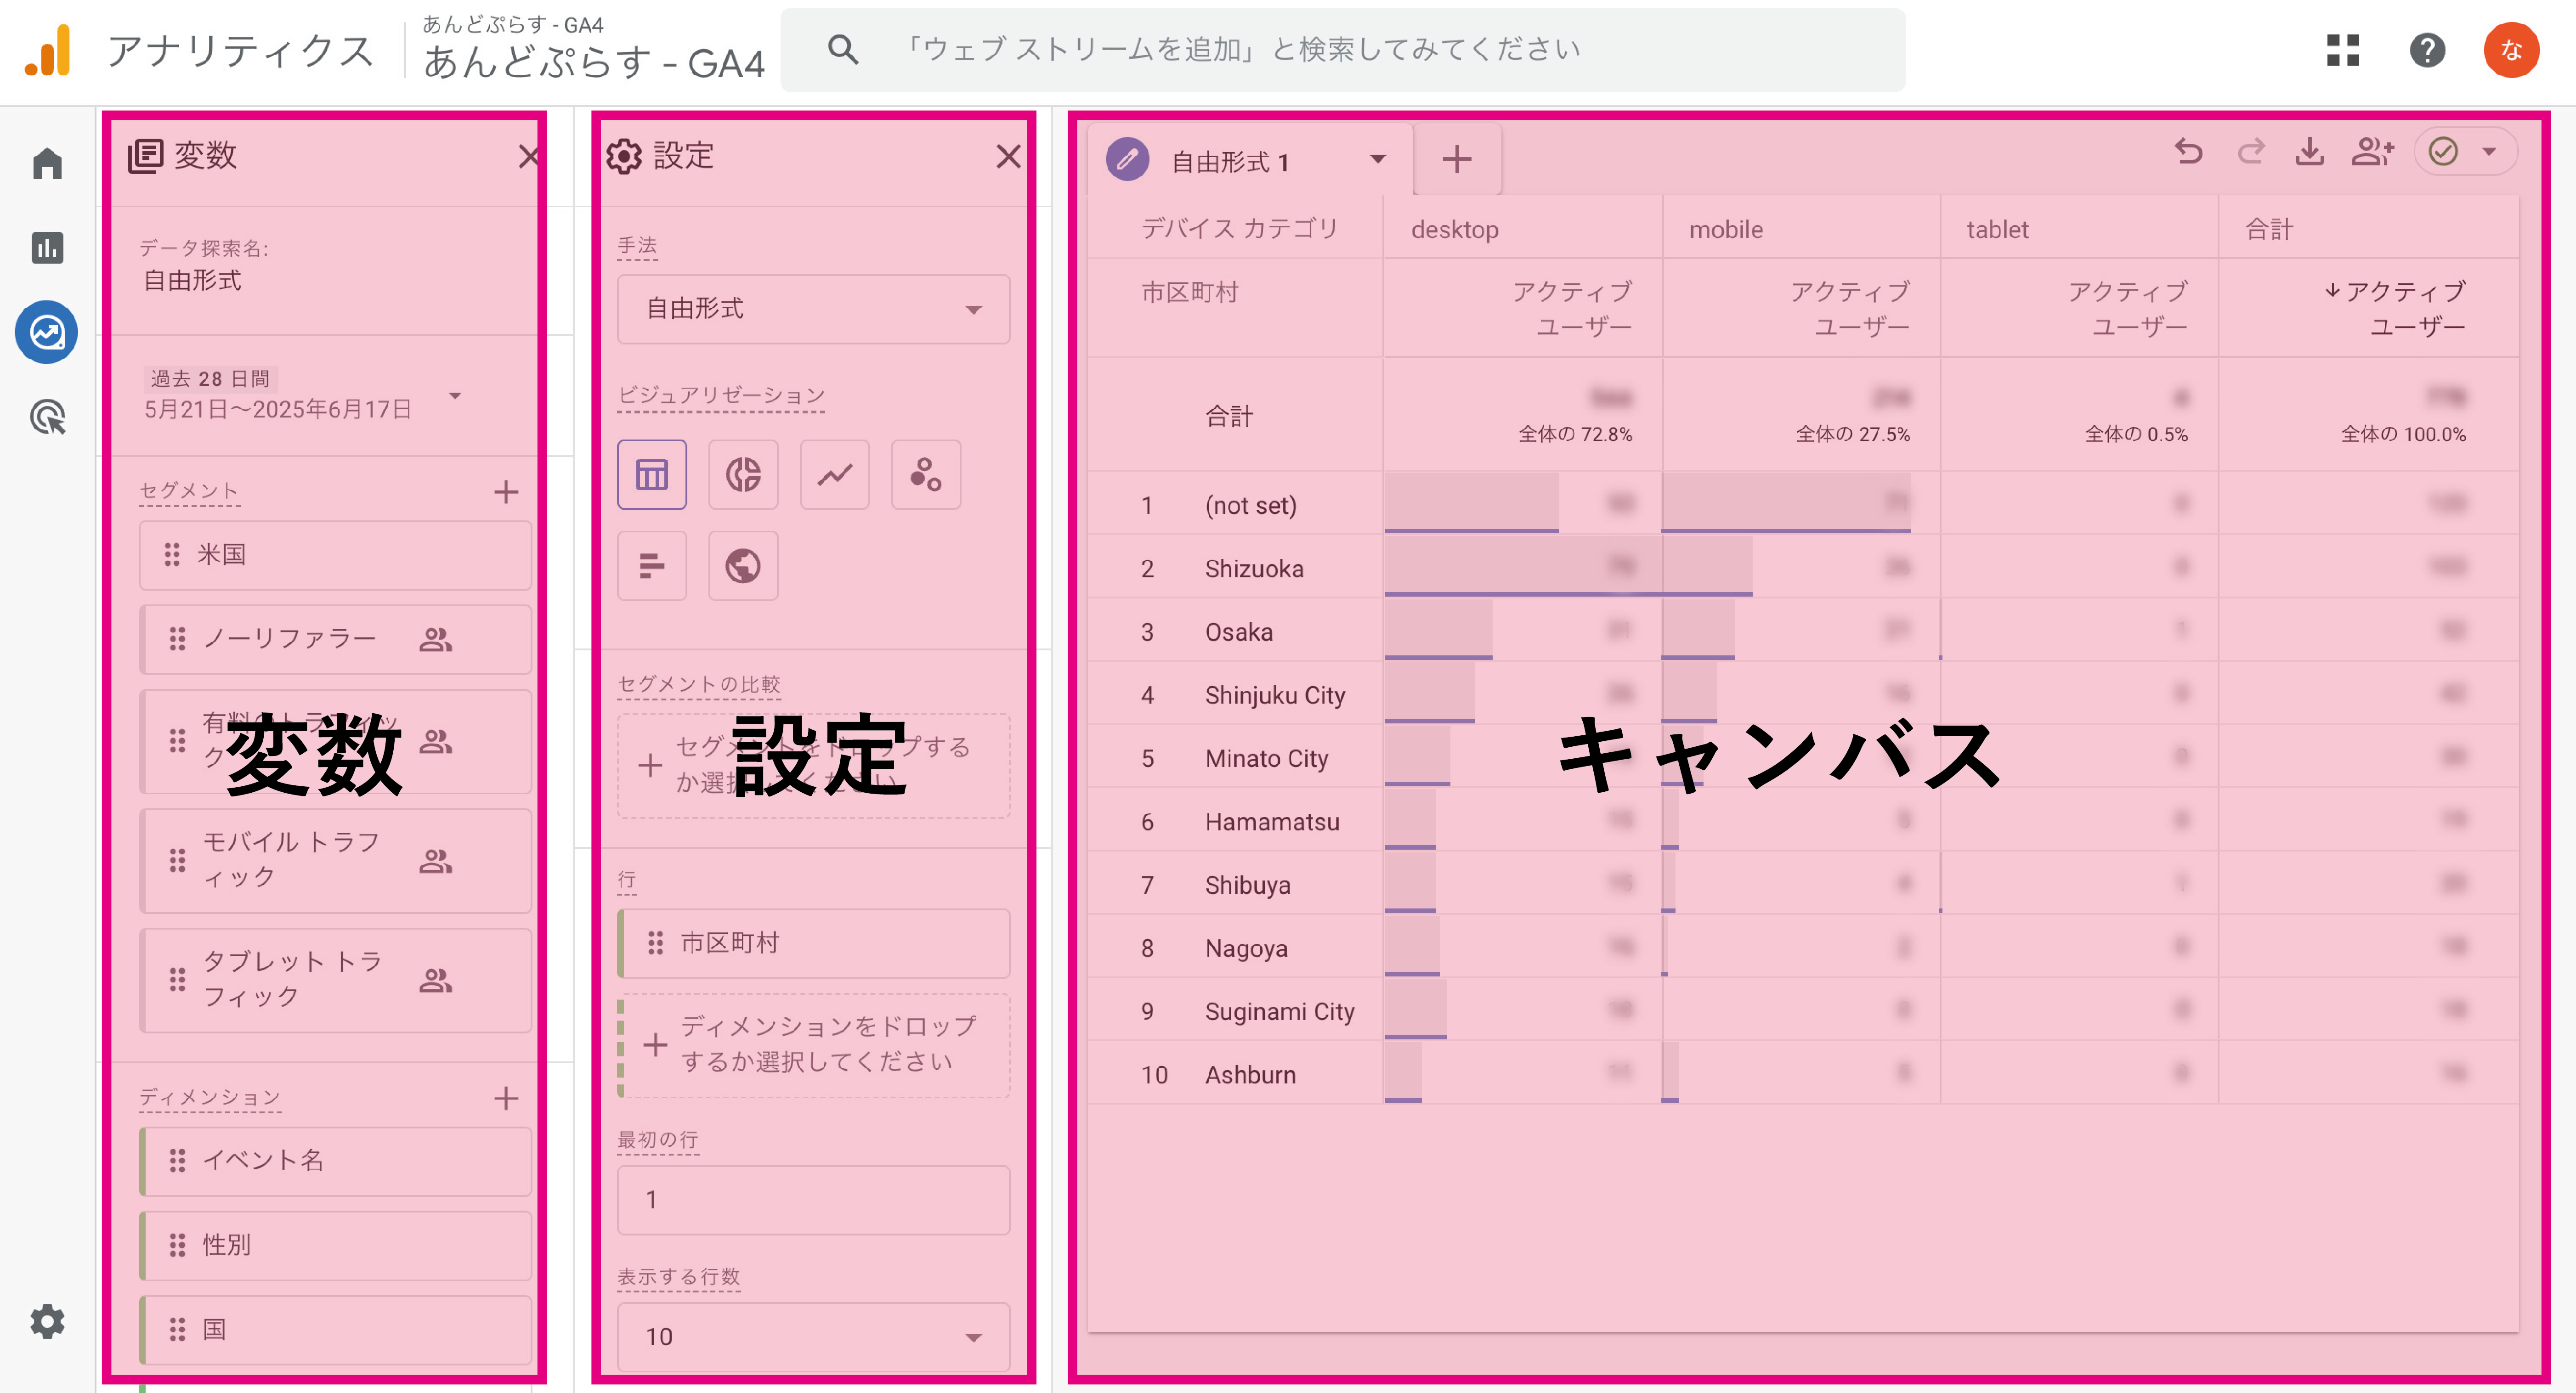Click the Suginami City row label
2576x1393 pixels.
pyautogui.click(x=1279, y=1011)
